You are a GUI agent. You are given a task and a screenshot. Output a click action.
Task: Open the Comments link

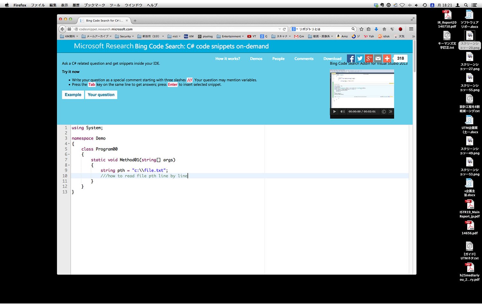click(x=304, y=59)
